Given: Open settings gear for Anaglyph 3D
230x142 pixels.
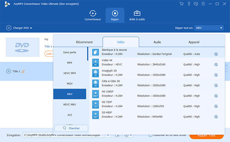Looking at the screenshot, I should pyautogui.click(x=216, y=75).
